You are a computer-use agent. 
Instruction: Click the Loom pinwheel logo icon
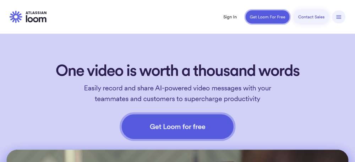(x=16, y=17)
